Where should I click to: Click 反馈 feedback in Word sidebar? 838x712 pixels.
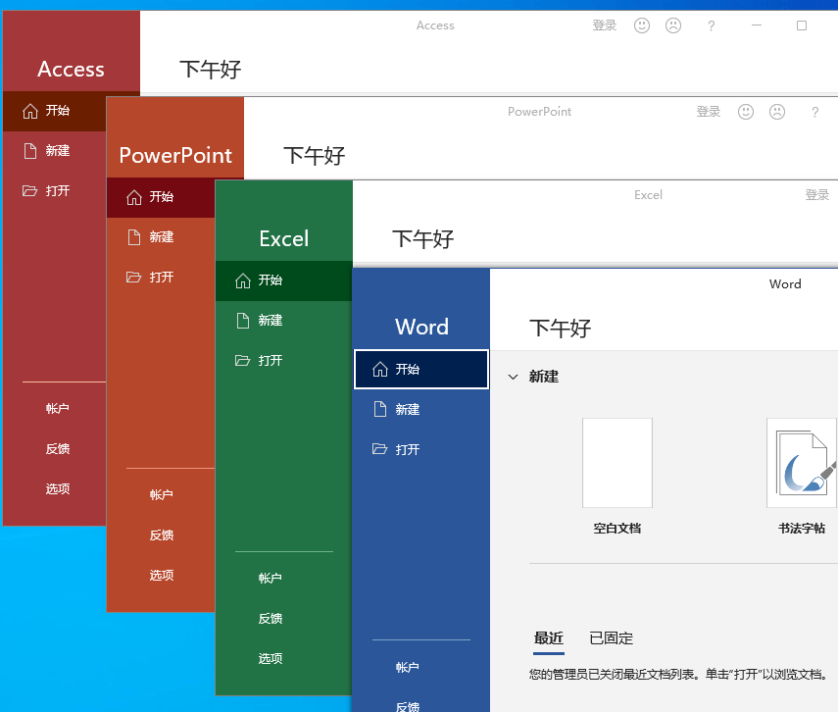click(x=407, y=704)
